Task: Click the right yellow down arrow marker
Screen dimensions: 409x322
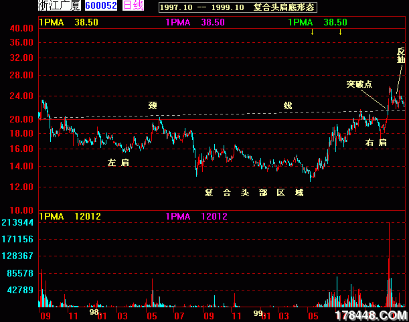Action: 340,32
